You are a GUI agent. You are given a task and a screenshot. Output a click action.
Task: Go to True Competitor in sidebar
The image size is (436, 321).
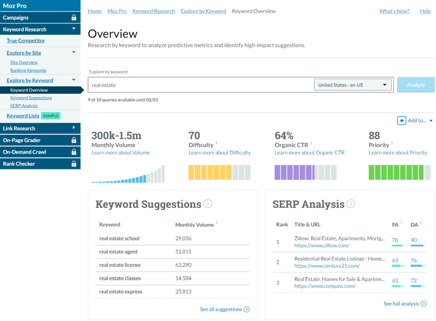(x=26, y=41)
